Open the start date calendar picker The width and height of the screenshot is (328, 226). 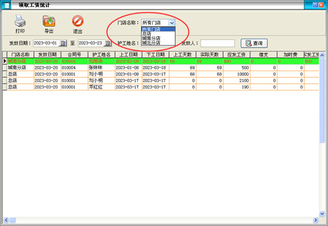click(63, 43)
